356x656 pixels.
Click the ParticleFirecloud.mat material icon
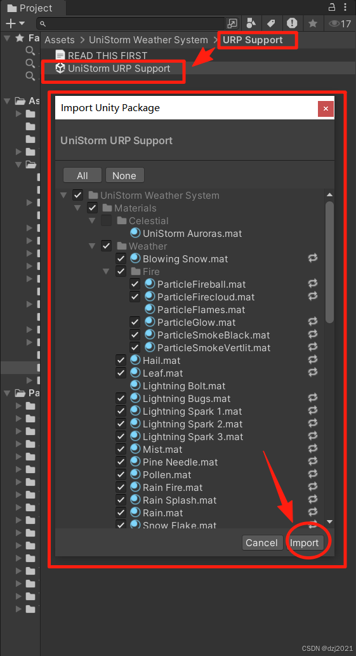pos(150,297)
